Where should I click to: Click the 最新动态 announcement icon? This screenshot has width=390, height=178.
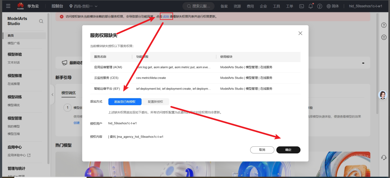(64, 63)
